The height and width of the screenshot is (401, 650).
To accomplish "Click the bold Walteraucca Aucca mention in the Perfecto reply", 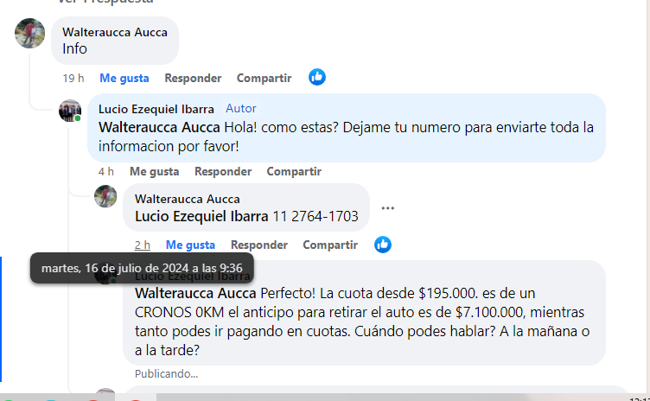I will pyautogui.click(x=195, y=293).
